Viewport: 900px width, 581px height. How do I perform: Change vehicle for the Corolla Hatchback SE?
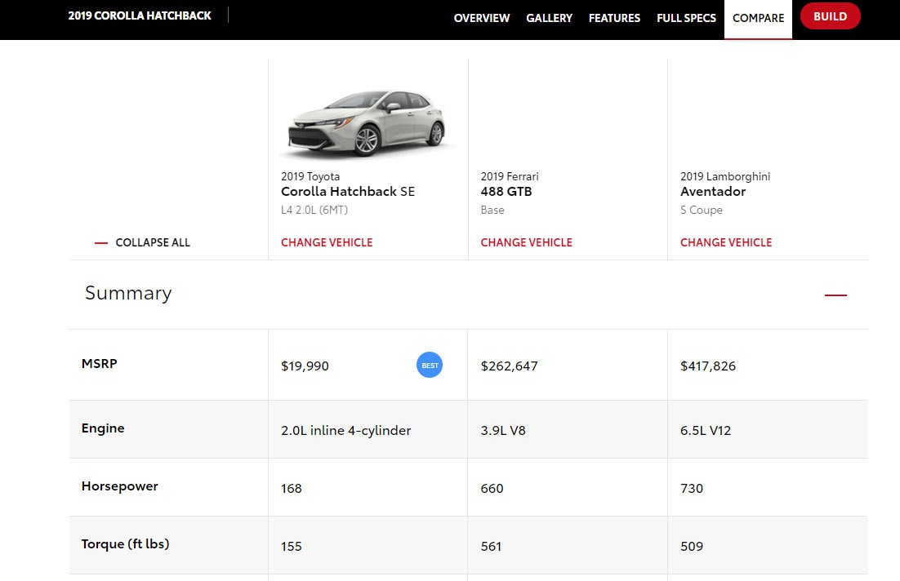pyautogui.click(x=327, y=242)
